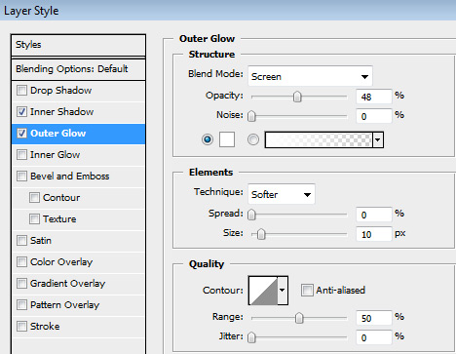Image resolution: width=456 pixels, height=354 pixels.
Task: Select the Gradient Overlay style row
Action: click(x=78, y=283)
